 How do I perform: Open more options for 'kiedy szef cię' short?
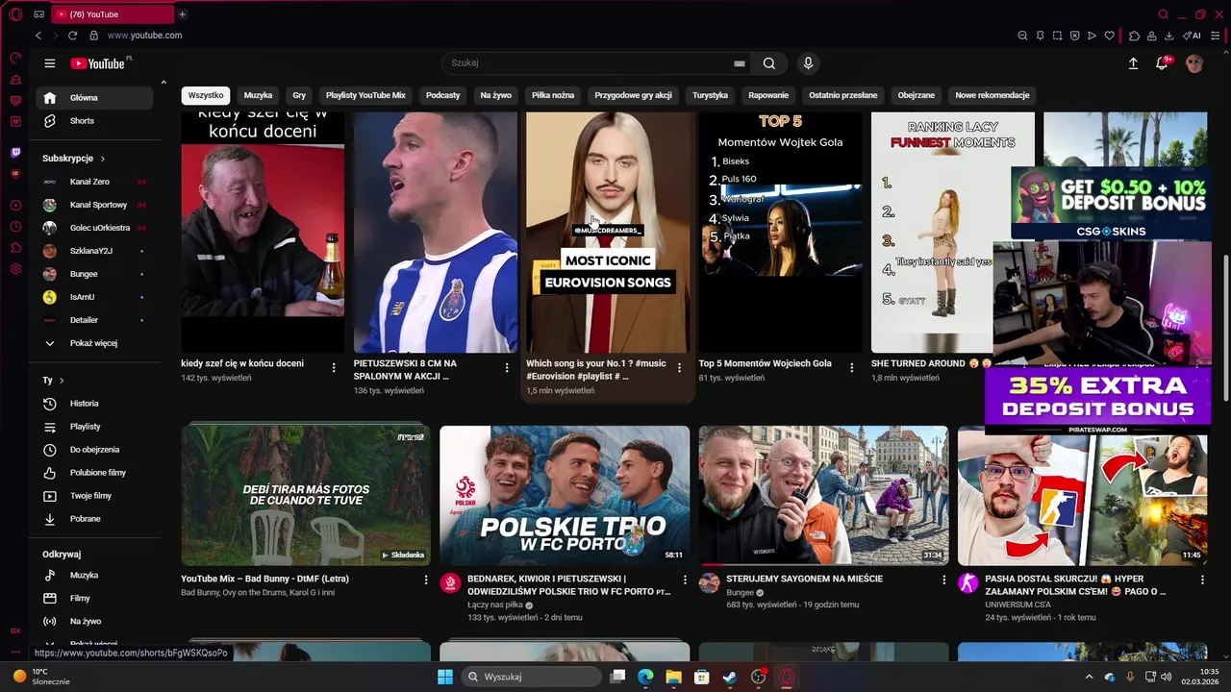pyautogui.click(x=334, y=367)
